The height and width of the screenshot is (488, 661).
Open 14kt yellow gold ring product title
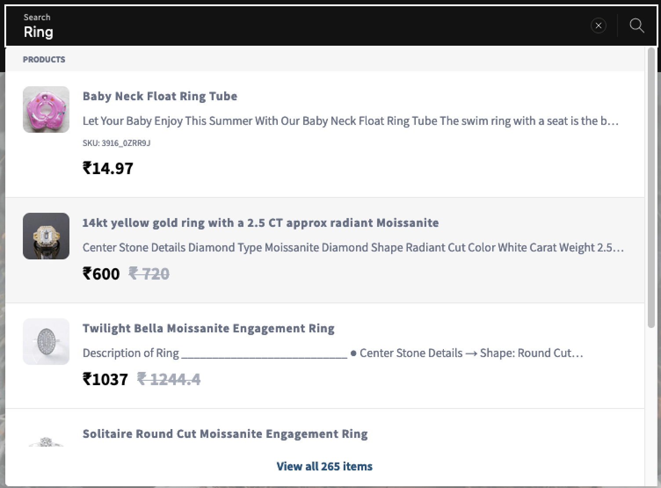tap(261, 223)
